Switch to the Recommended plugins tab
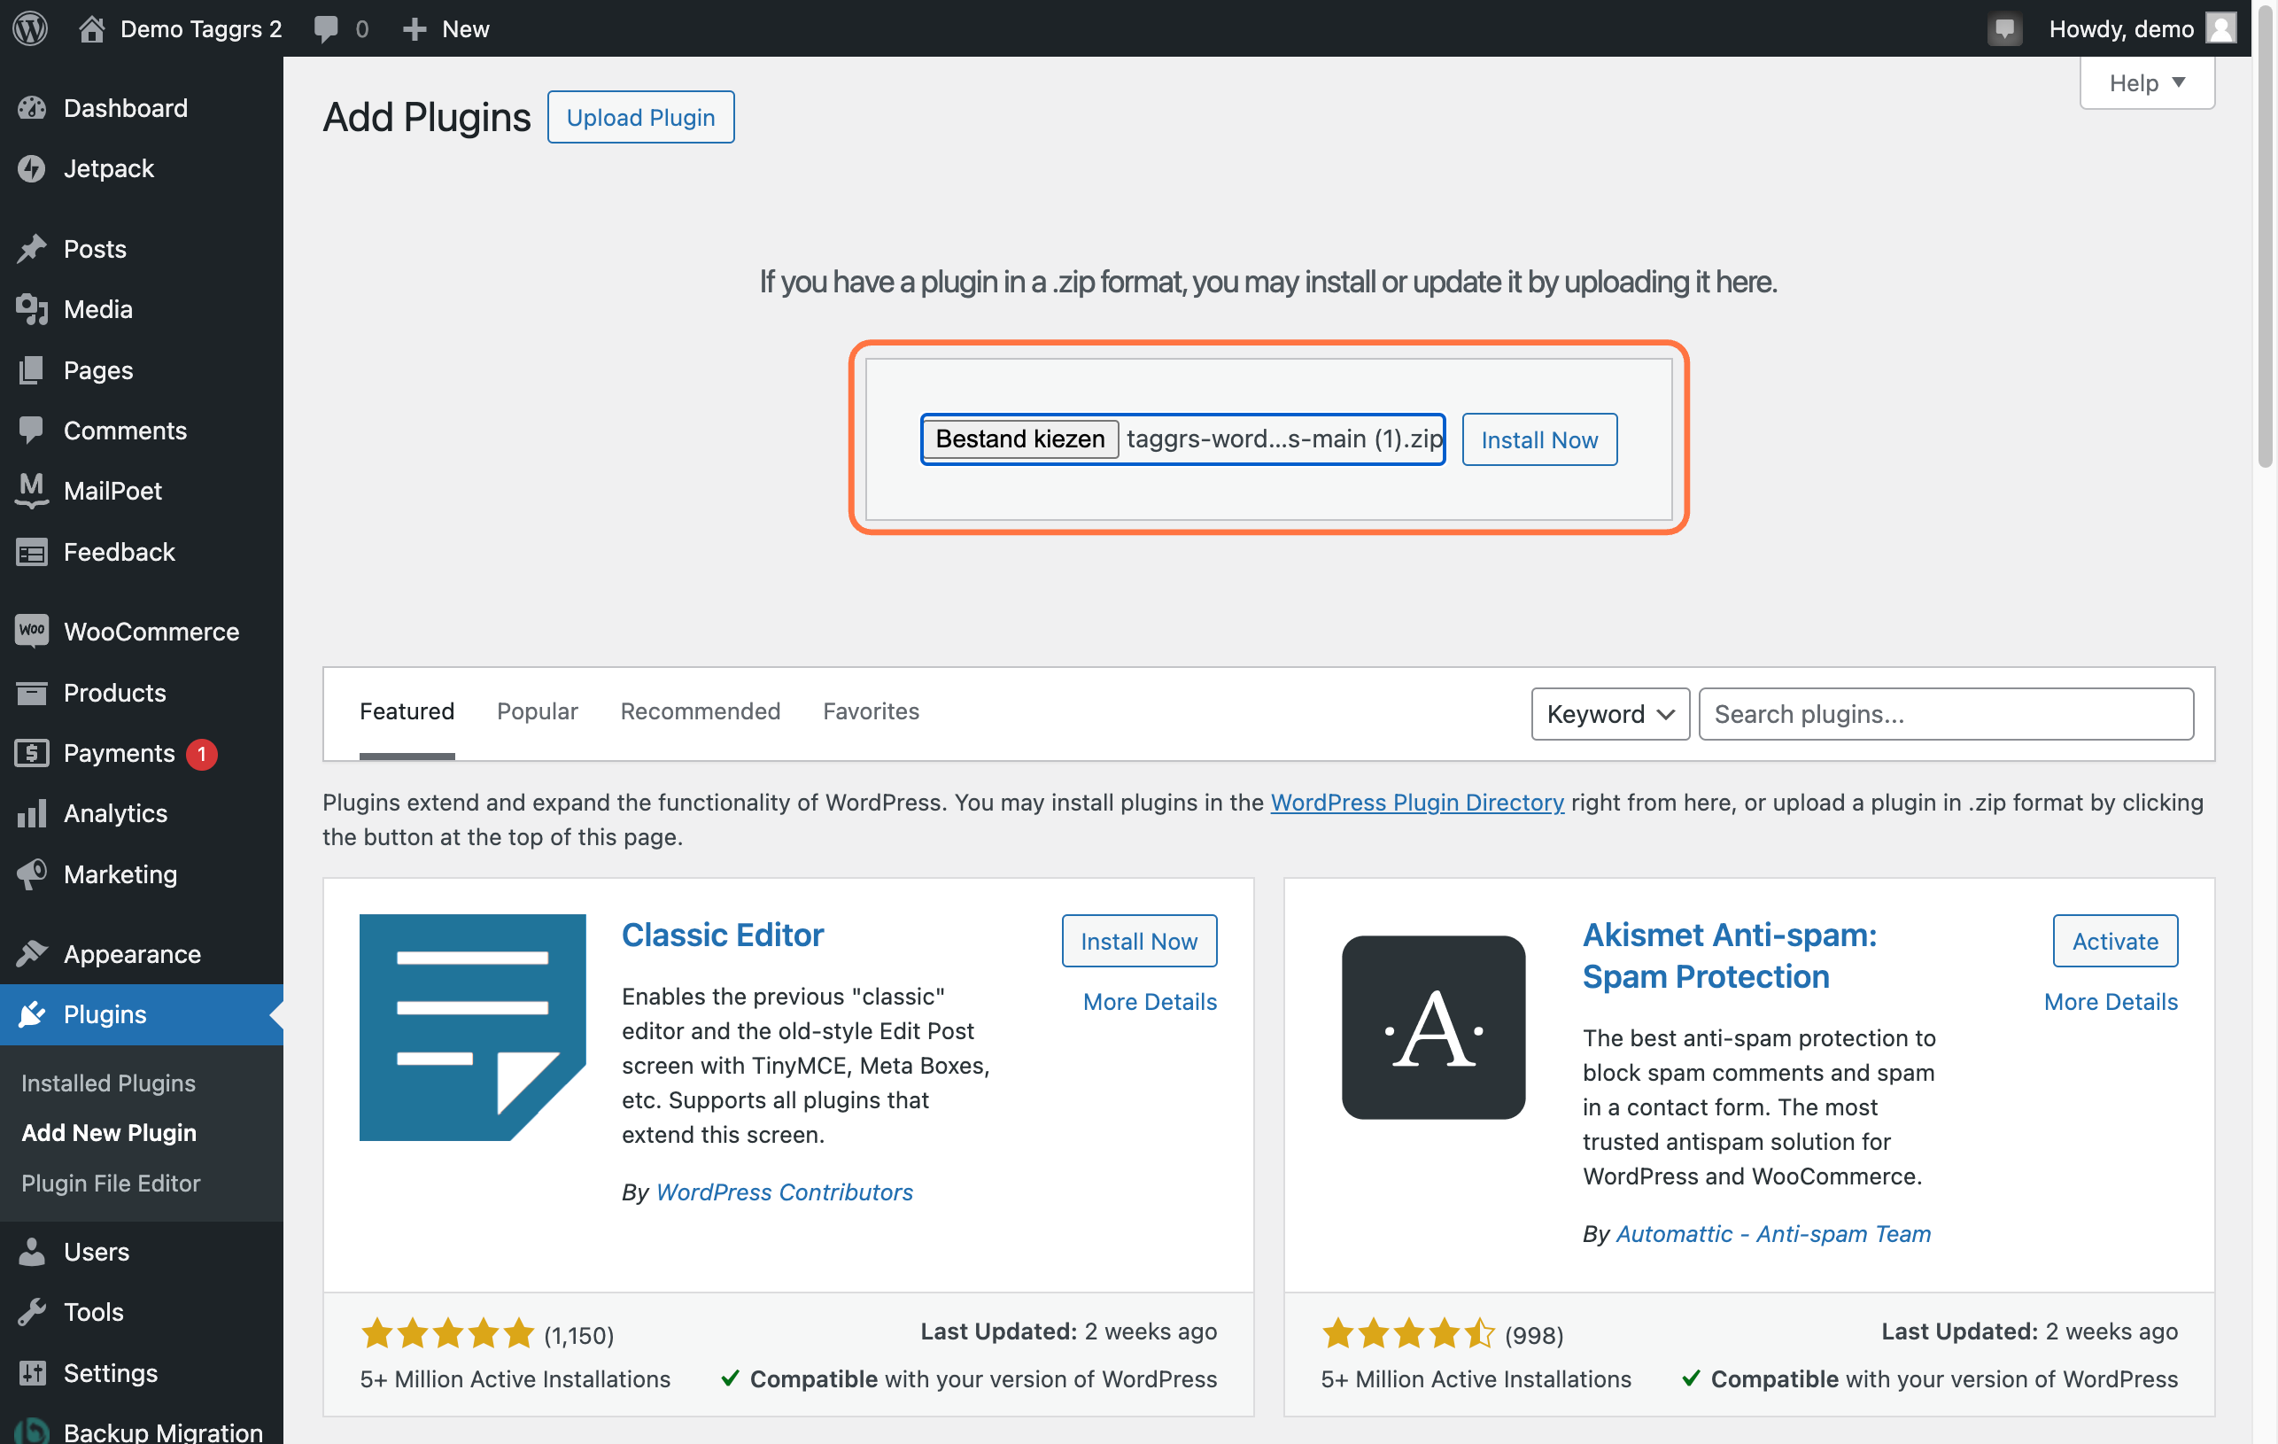2278x1444 pixels. pyautogui.click(x=701, y=710)
